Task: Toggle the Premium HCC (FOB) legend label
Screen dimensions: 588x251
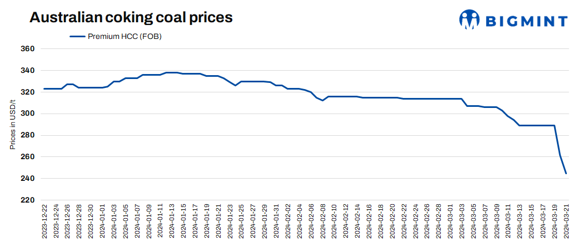Action: point(124,37)
